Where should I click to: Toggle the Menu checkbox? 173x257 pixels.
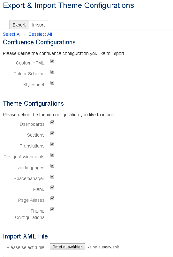[52, 187]
